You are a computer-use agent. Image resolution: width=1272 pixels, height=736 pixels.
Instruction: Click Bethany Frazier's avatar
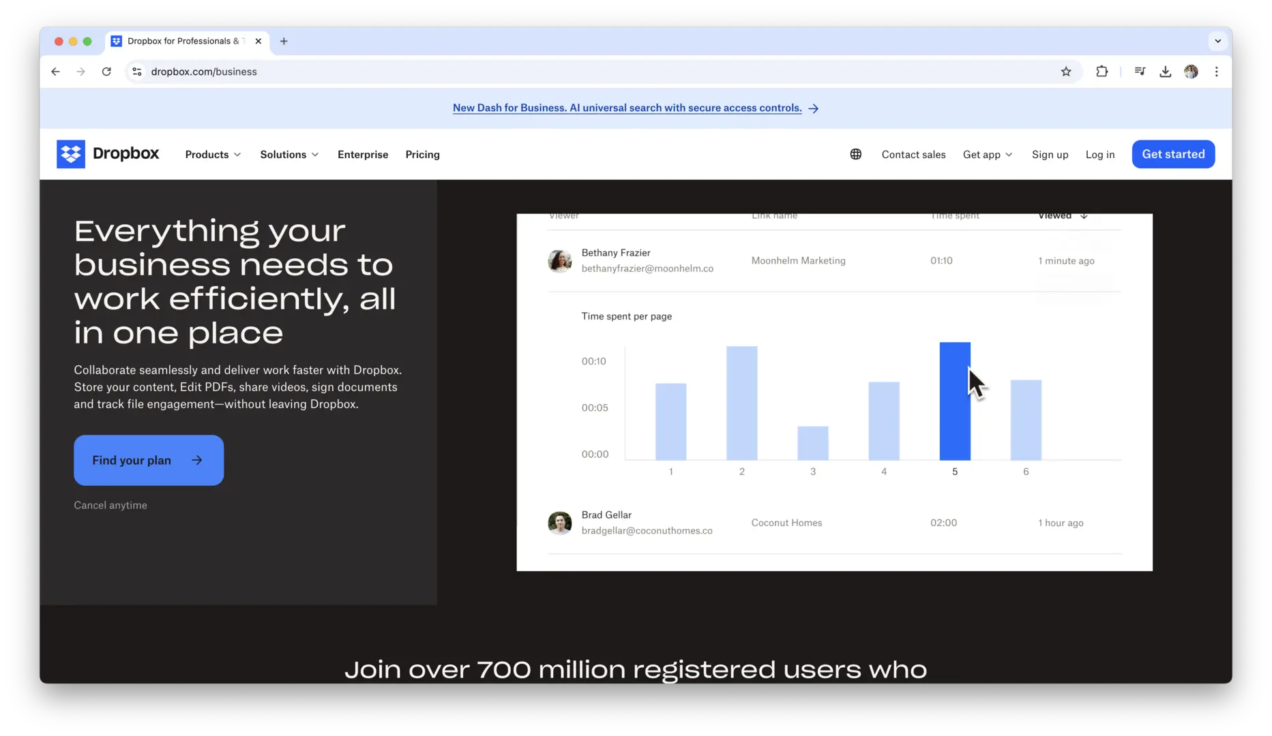pyautogui.click(x=560, y=260)
